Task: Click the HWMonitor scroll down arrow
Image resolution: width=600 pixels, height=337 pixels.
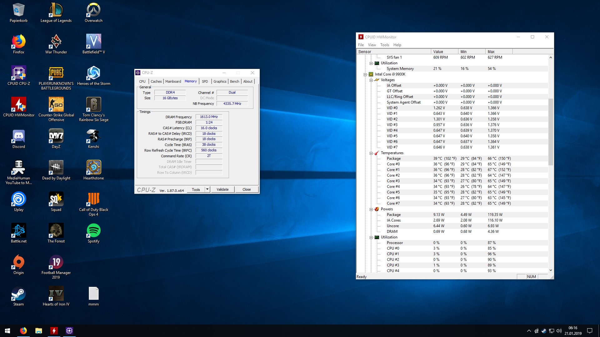Action: [x=551, y=270]
